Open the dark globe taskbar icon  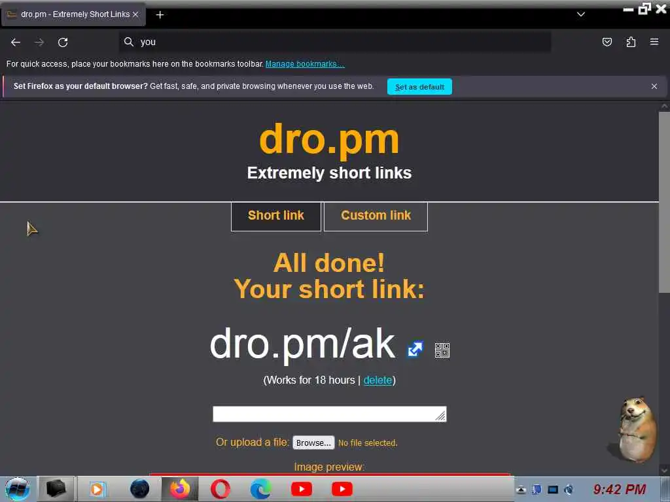click(x=140, y=489)
